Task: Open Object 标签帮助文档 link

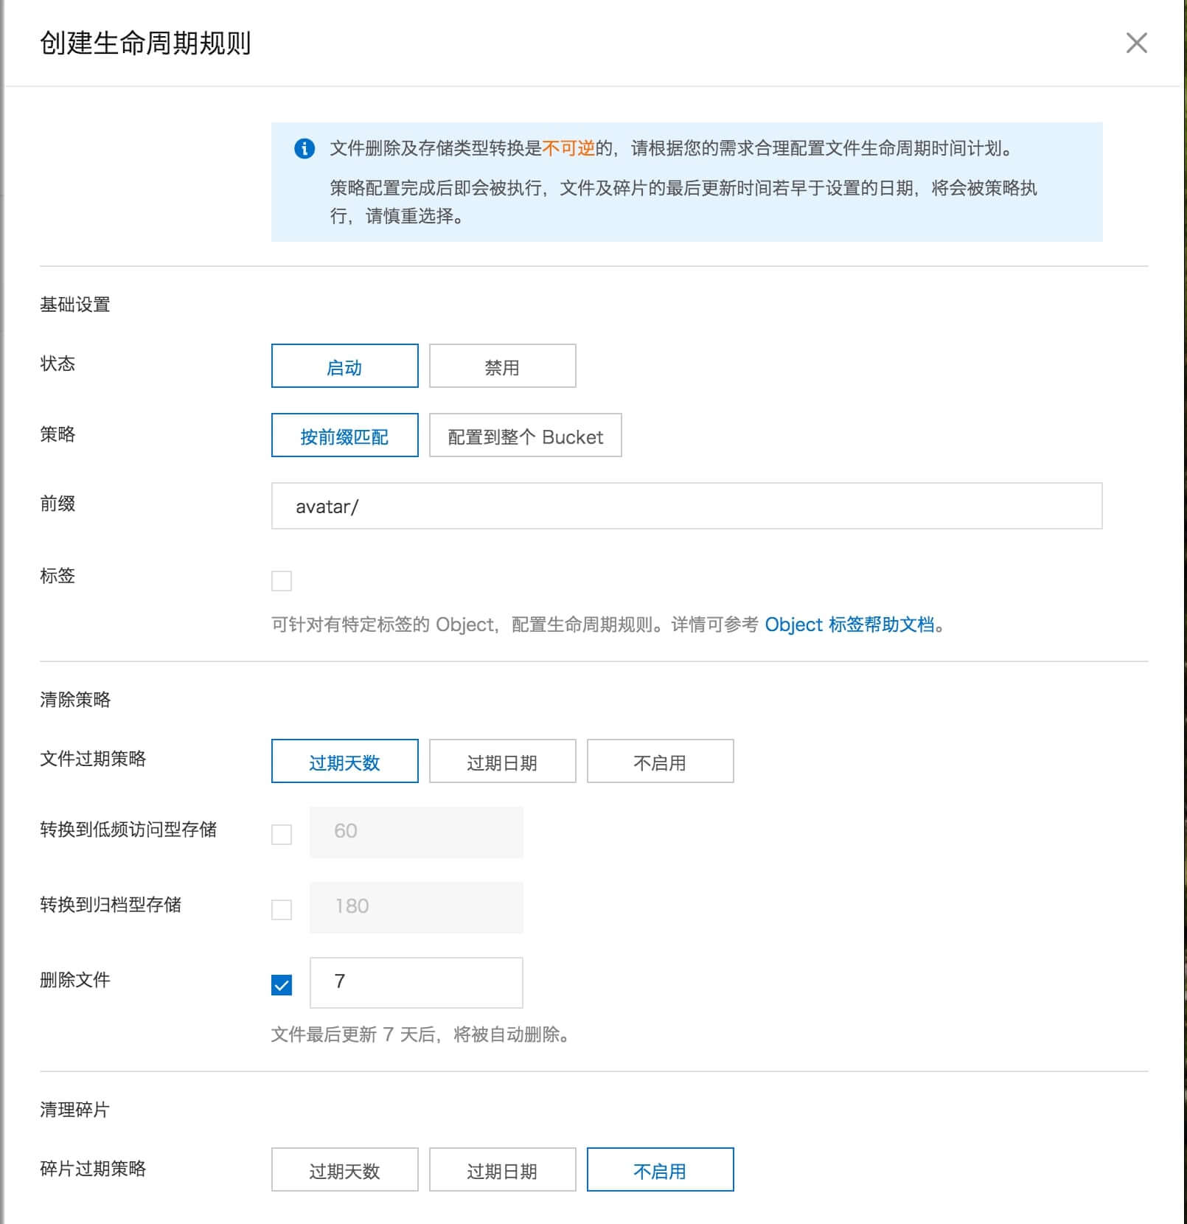Action: [x=849, y=625]
